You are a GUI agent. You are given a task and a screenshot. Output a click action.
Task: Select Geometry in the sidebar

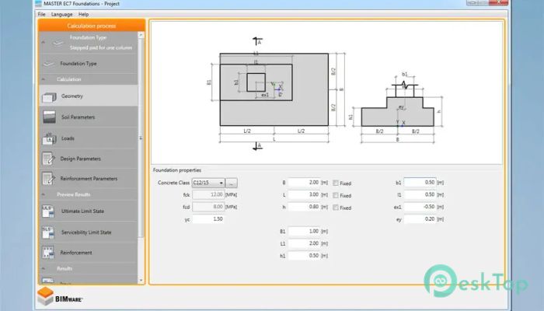click(x=89, y=96)
